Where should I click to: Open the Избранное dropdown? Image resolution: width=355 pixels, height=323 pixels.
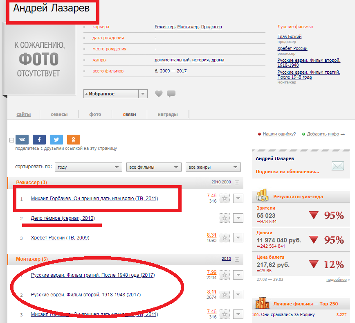click(x=143, y=94)
